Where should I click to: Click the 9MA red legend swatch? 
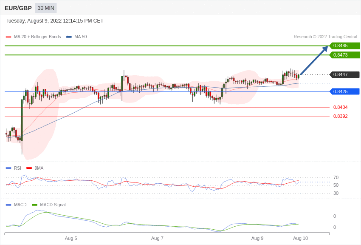(x=29, y=168)
